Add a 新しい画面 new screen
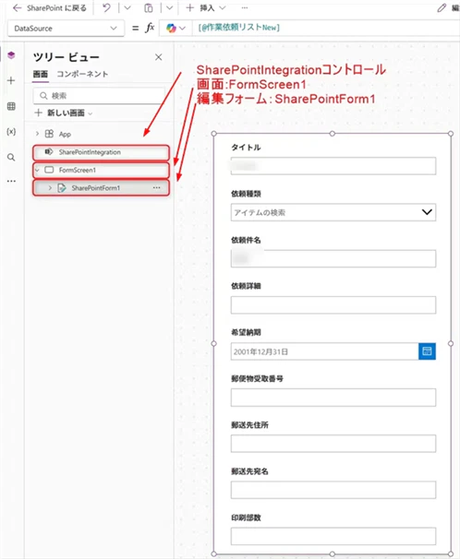This screenshot has height=559, width=460. 63,113
